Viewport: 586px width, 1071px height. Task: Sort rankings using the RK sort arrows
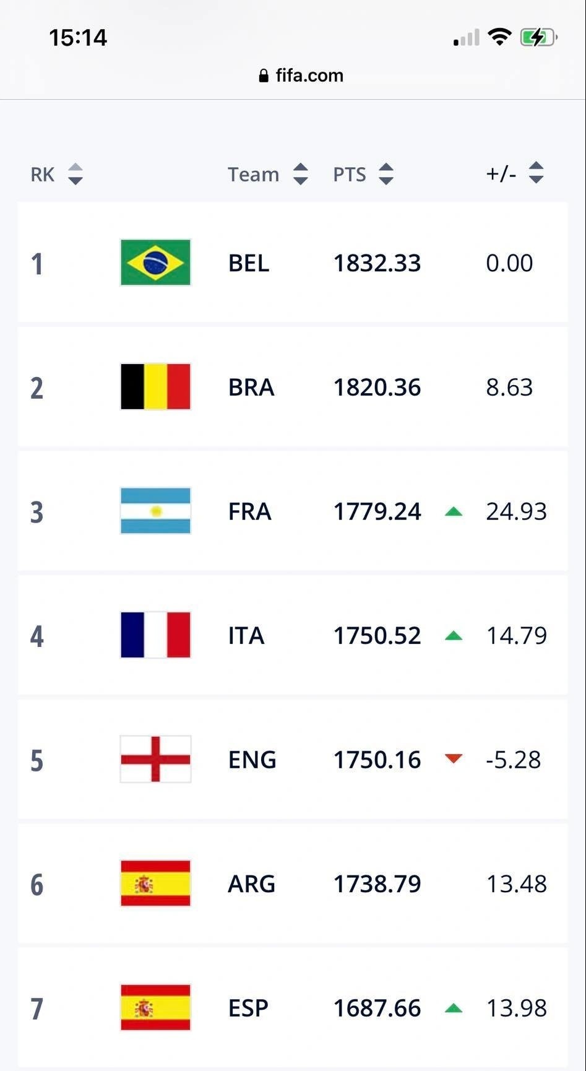click(75, 174)
